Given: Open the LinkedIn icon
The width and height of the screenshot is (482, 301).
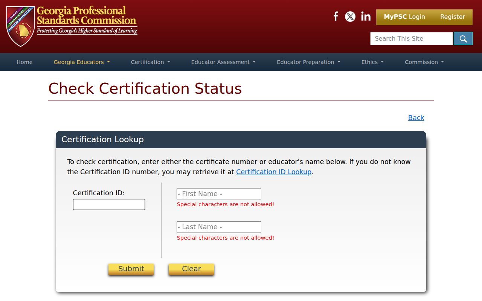Looking at the screenshot, I should click(x=366, y=17).
